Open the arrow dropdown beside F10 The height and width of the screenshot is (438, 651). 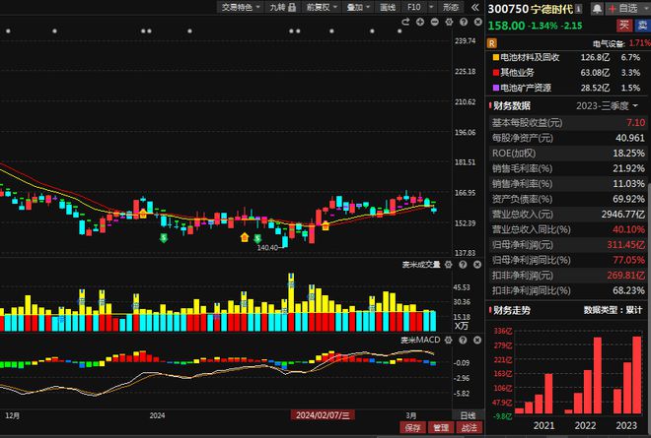point(431,7)
